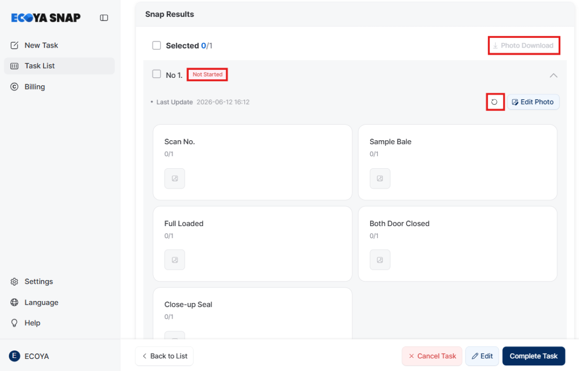Click the ECOYA account name
579x371 pixels.
coord(36,356)
